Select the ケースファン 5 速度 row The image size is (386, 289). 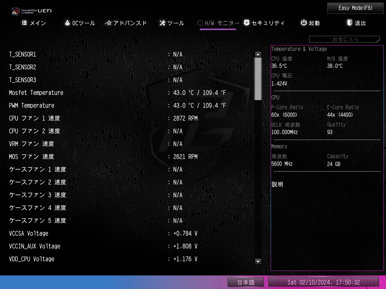pyautogui.click(x=130, y=221)
